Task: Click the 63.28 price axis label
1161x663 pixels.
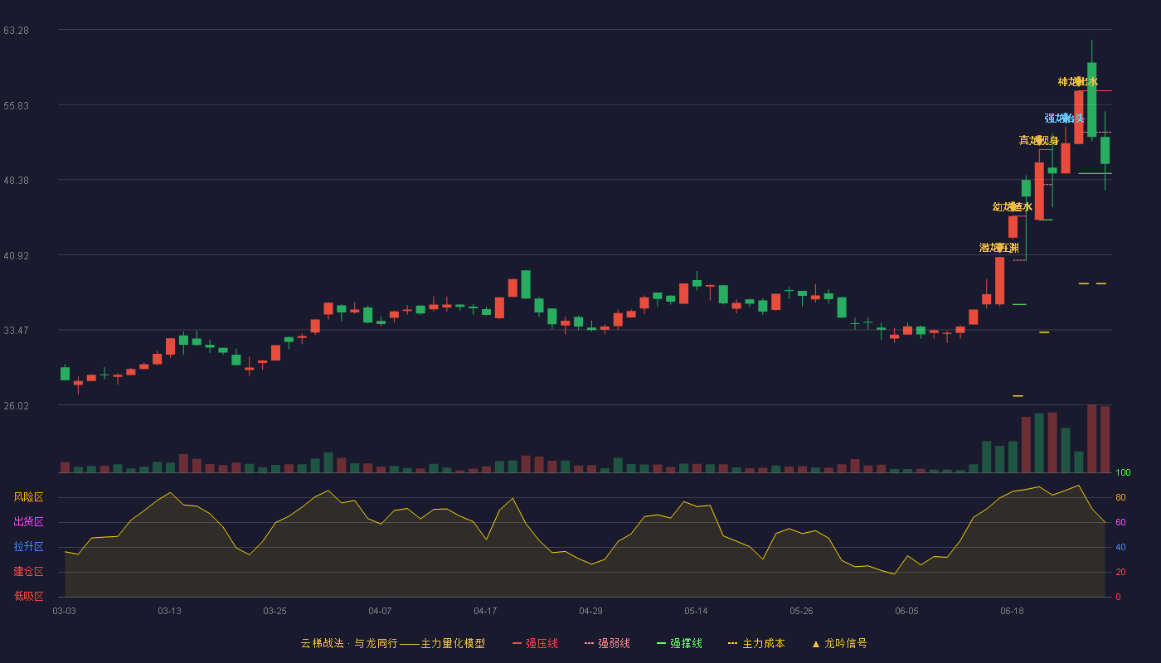Action: click(x=16, y=31)
